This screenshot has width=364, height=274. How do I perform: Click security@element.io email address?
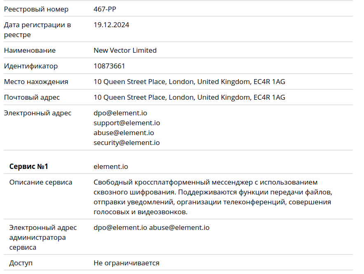126,143
